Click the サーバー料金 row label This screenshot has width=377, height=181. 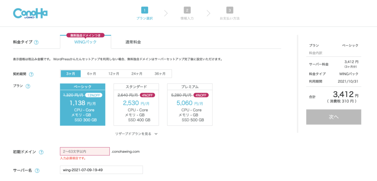point(319,64)
